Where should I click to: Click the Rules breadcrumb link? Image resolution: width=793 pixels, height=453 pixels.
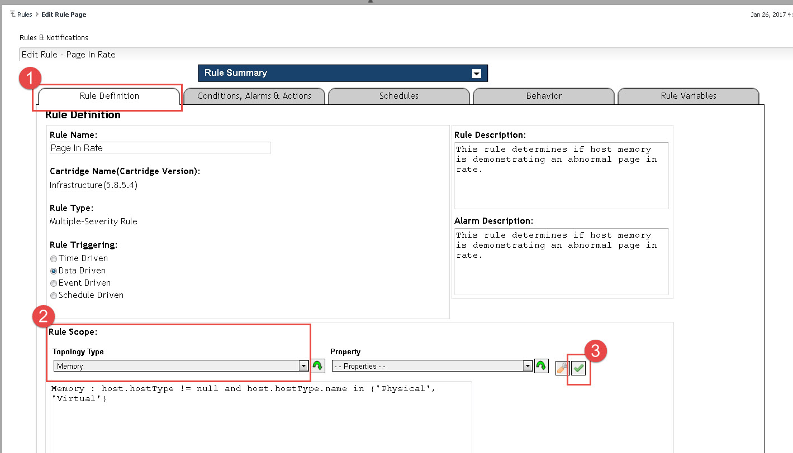pos(25,15)
